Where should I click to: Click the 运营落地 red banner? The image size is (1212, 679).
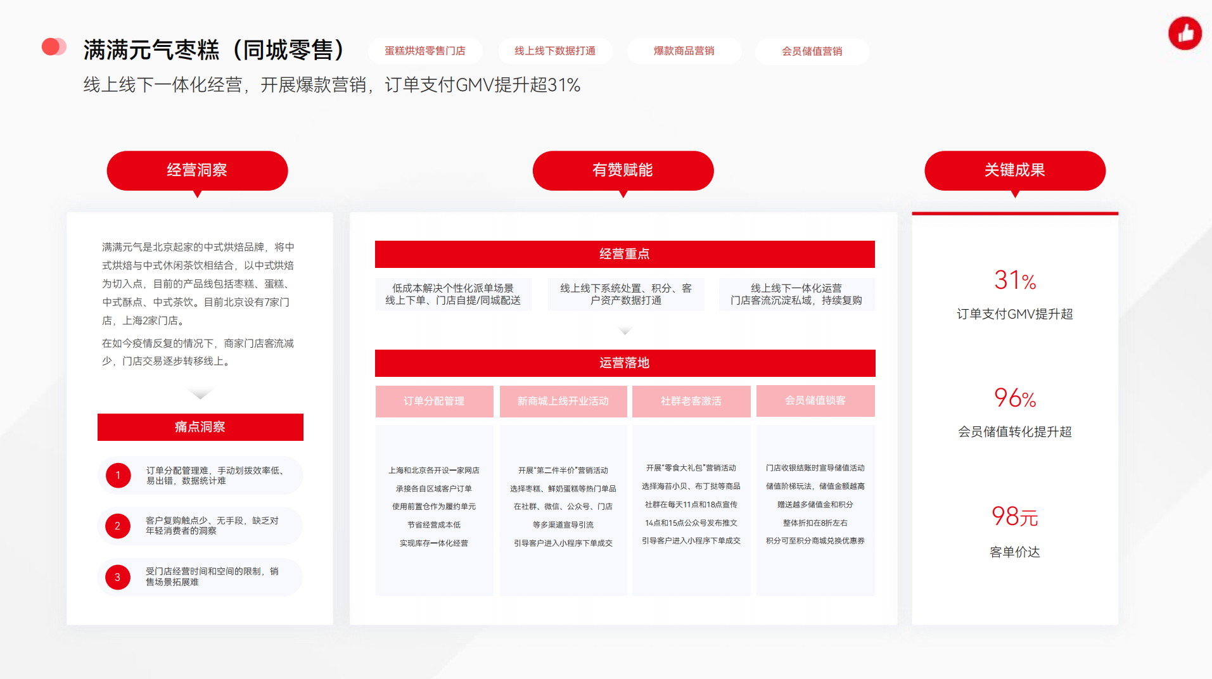click(625, 363)
